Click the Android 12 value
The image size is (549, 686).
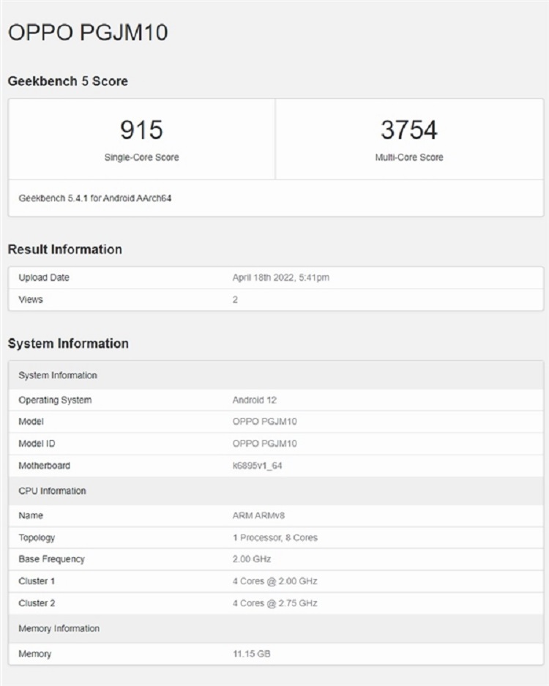255,400
